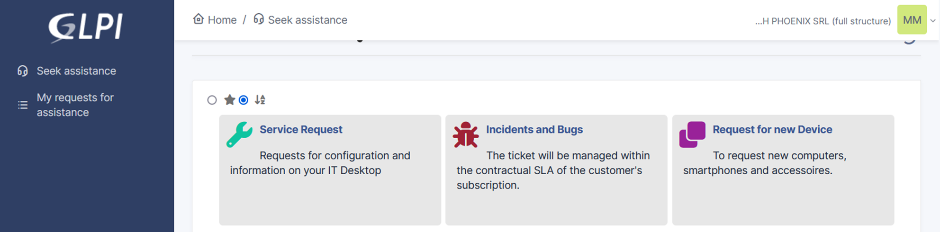Click the house icon in the breadcrumb
Screen dimensions: 940x232
pyautogui.click(x=199, y=19)
